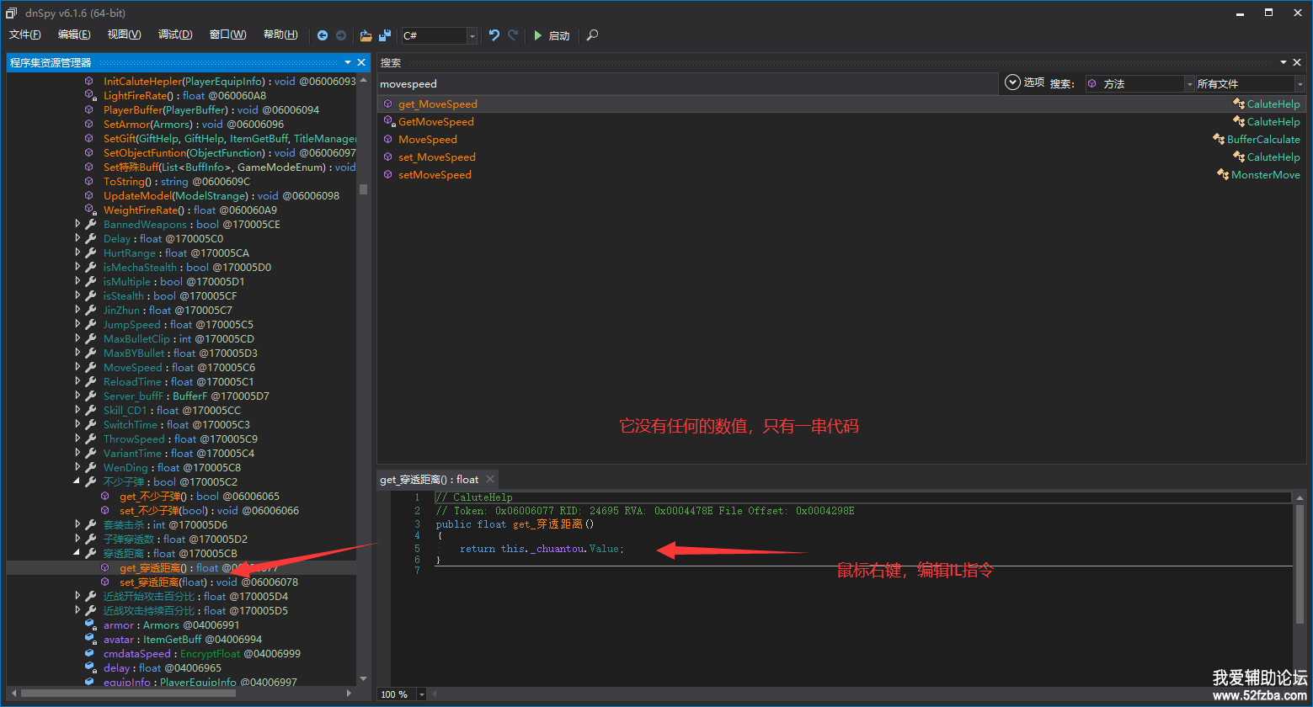The height and width of the screenshot is (707, 1313).
Task: Select the cmdataSpeed field tree item
Action: coord(202,653)
